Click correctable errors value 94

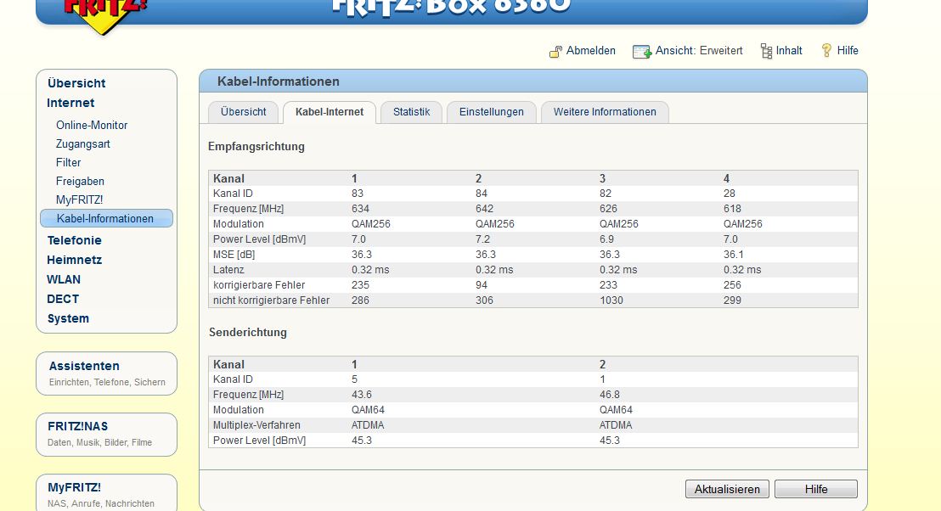482,285
